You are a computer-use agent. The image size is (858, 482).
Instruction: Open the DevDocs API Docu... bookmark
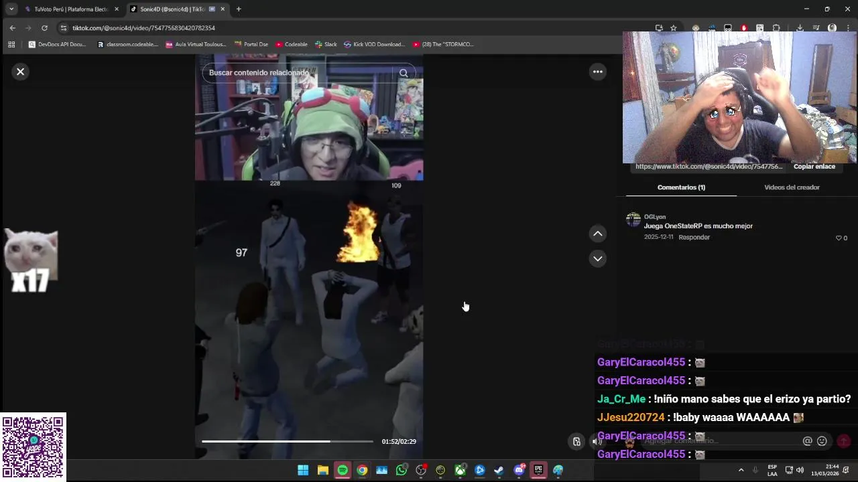[58, 44]
